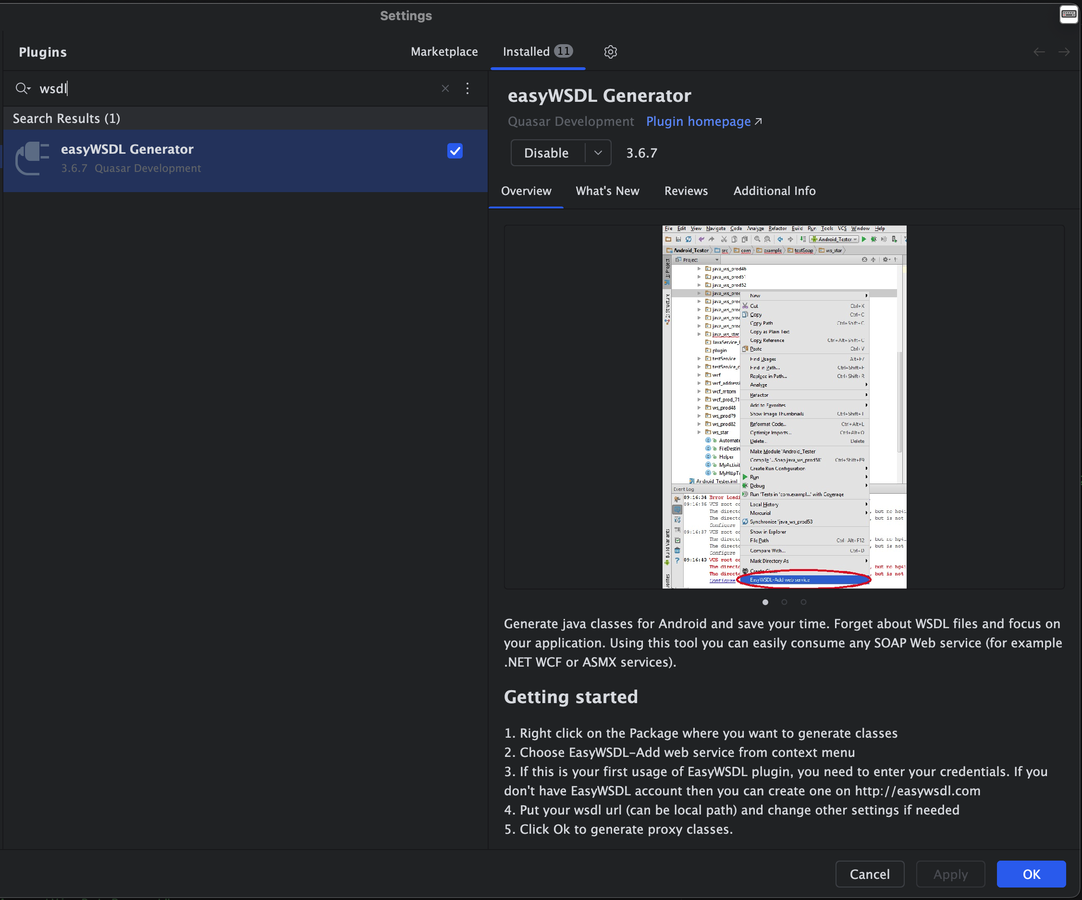Open the Plugin homepage link

pyautogui.click(x=704, y=122)
